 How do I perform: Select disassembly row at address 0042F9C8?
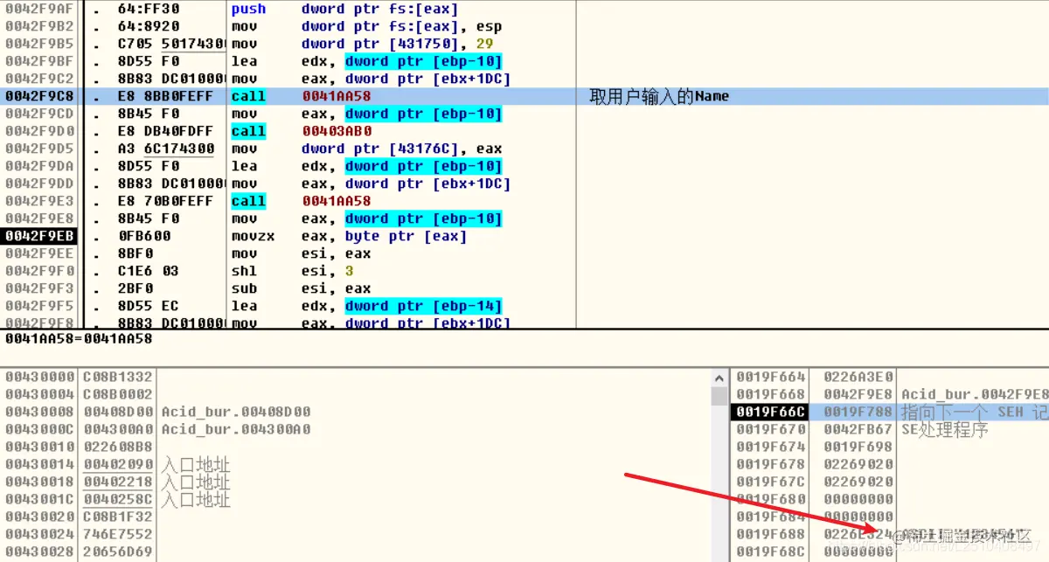coord(524,96)
